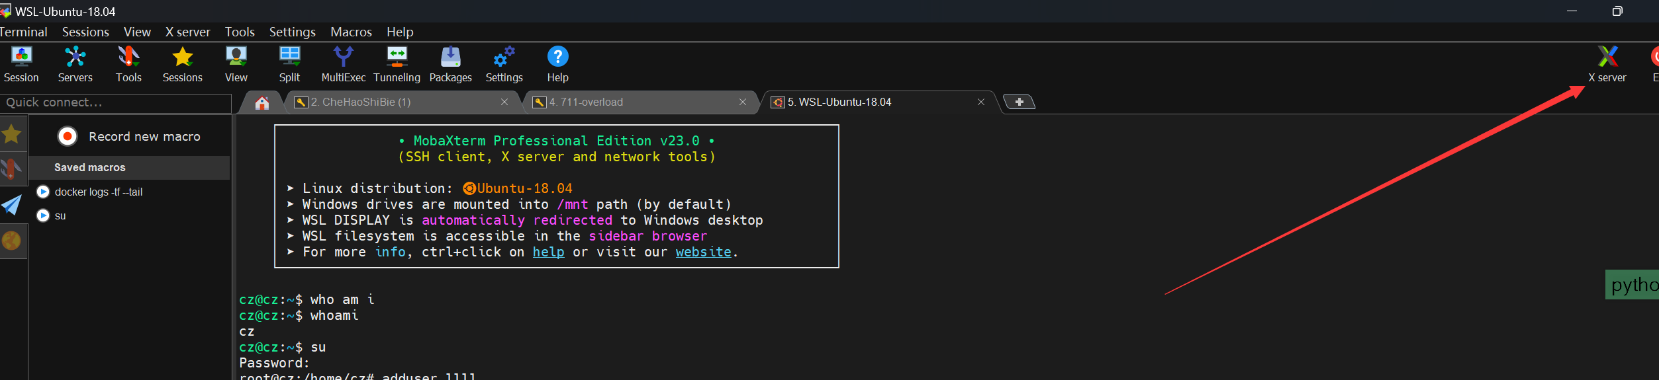
Task: Click the Help question mark toolbar icon
Action: [x=557, y=64]
